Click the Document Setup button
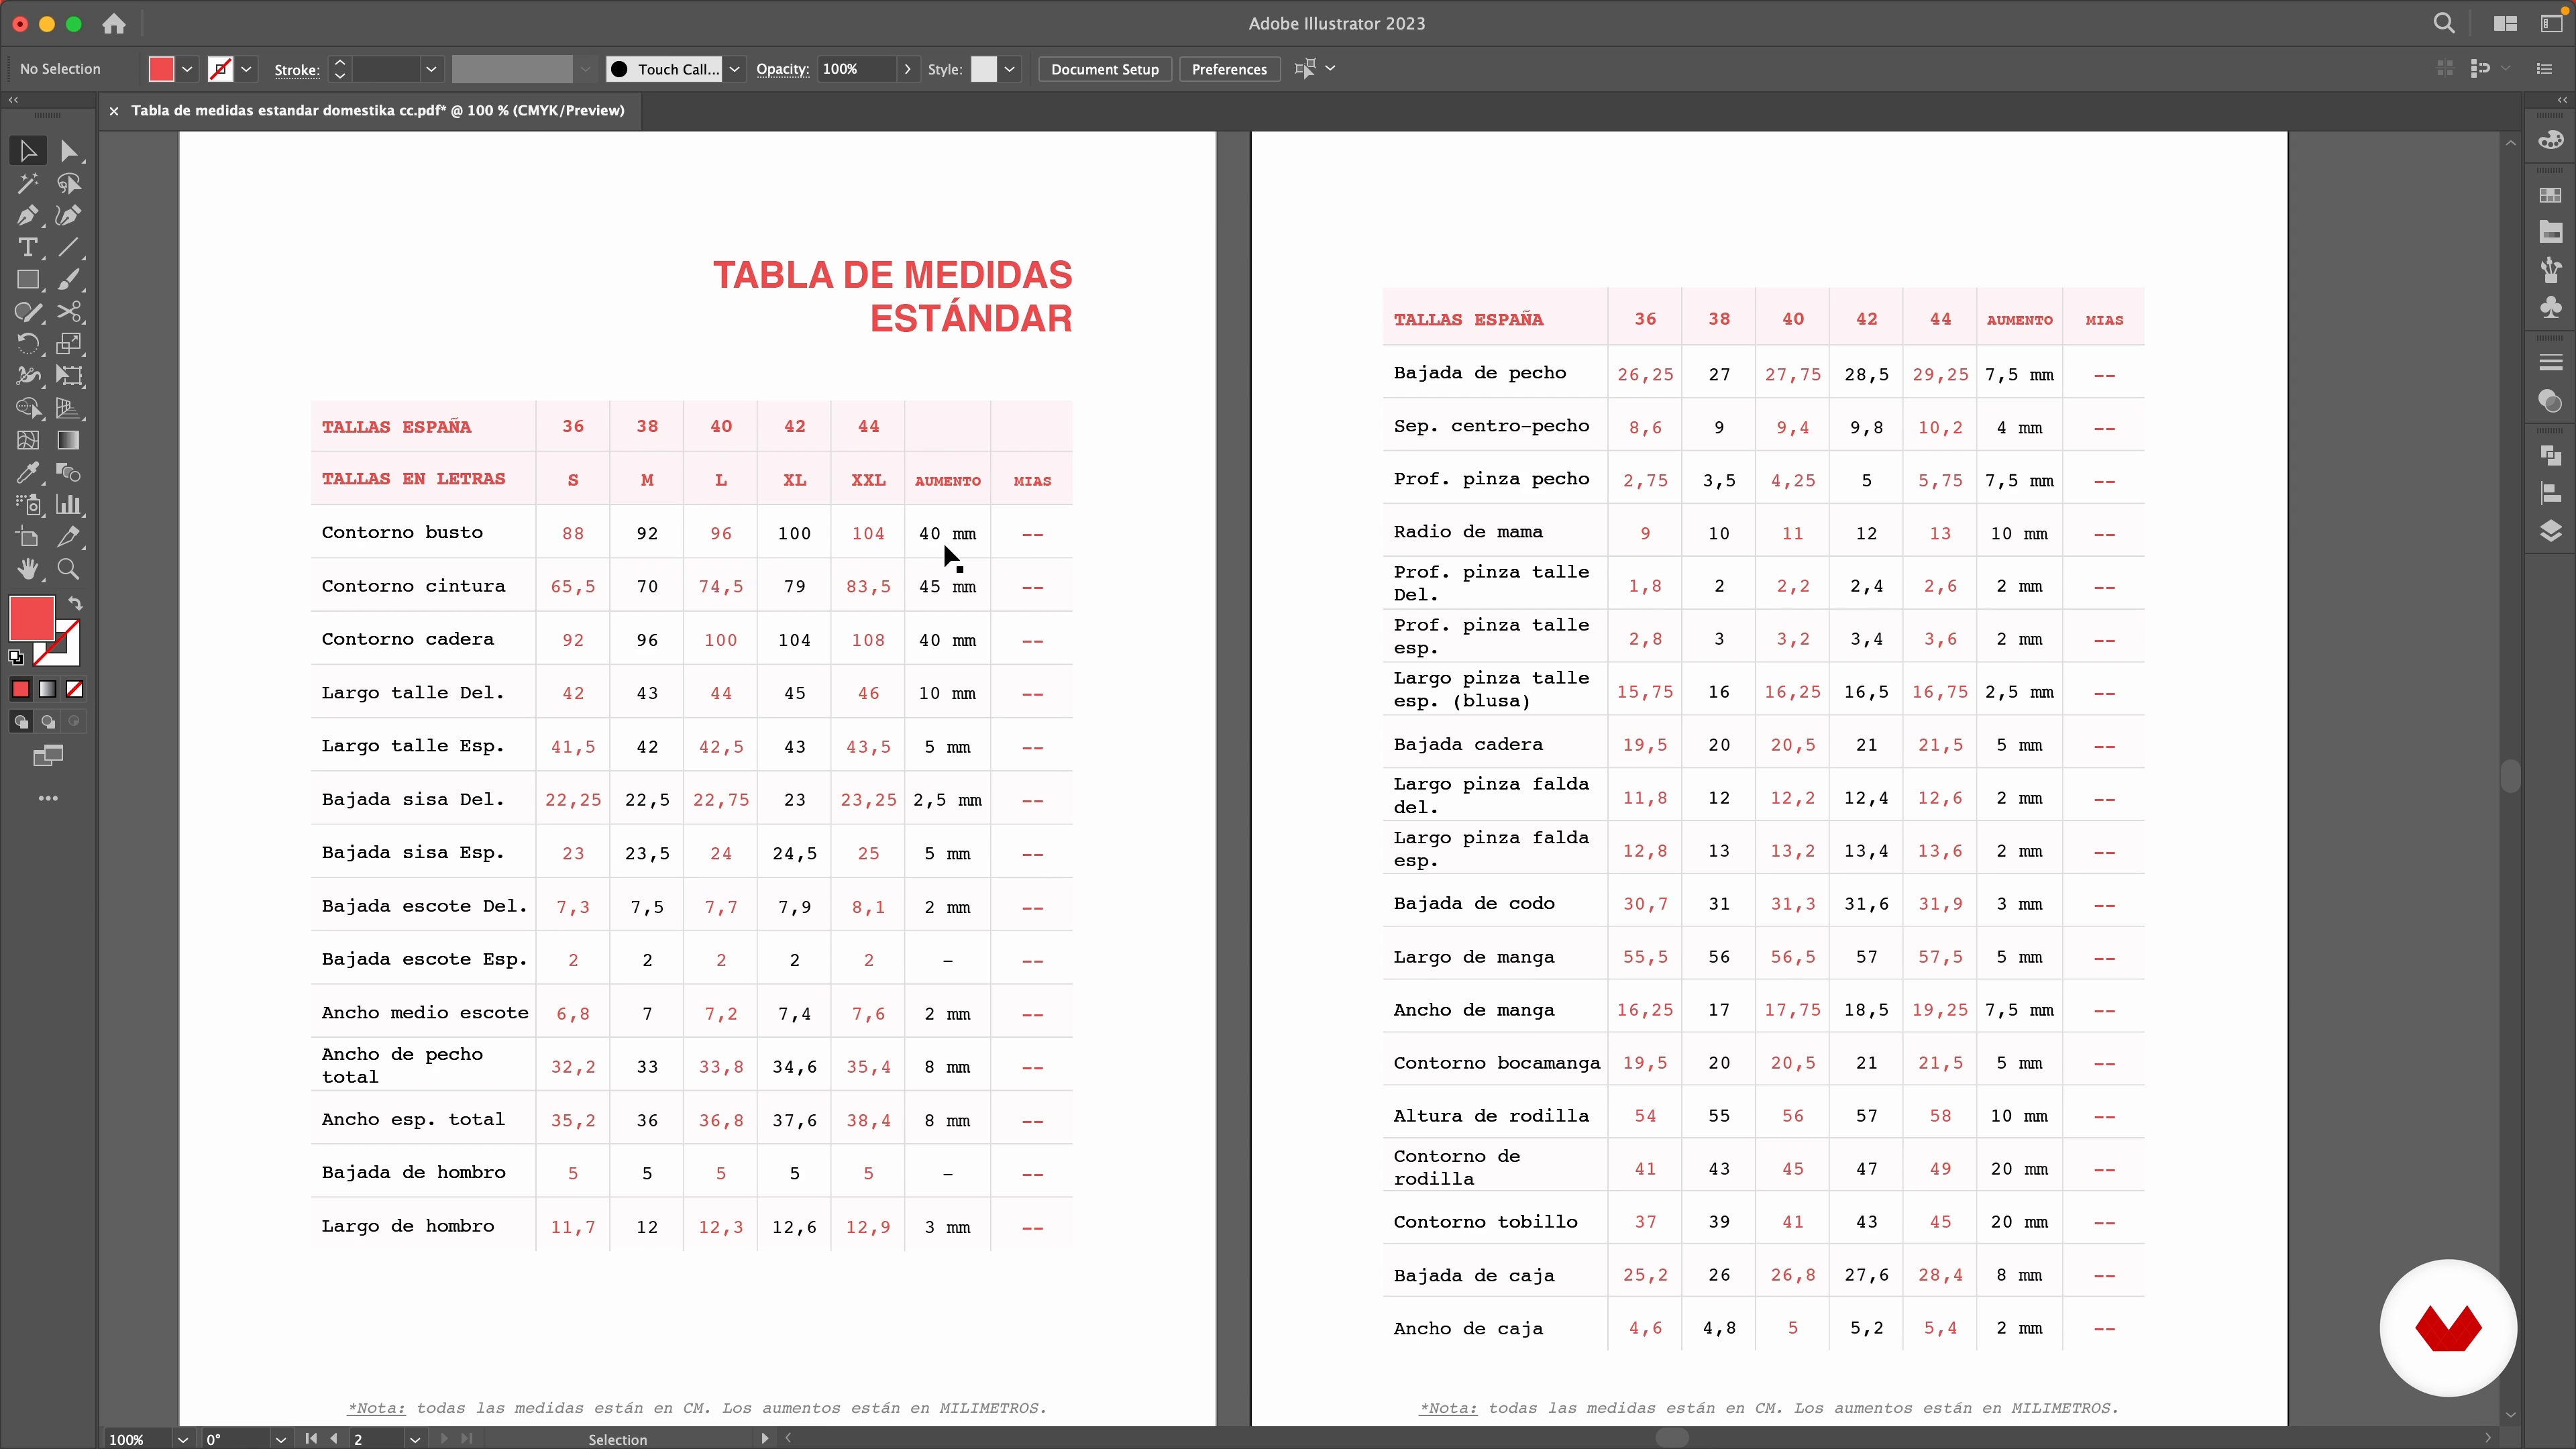Screen dimensions: 2576x1449 1104,69
